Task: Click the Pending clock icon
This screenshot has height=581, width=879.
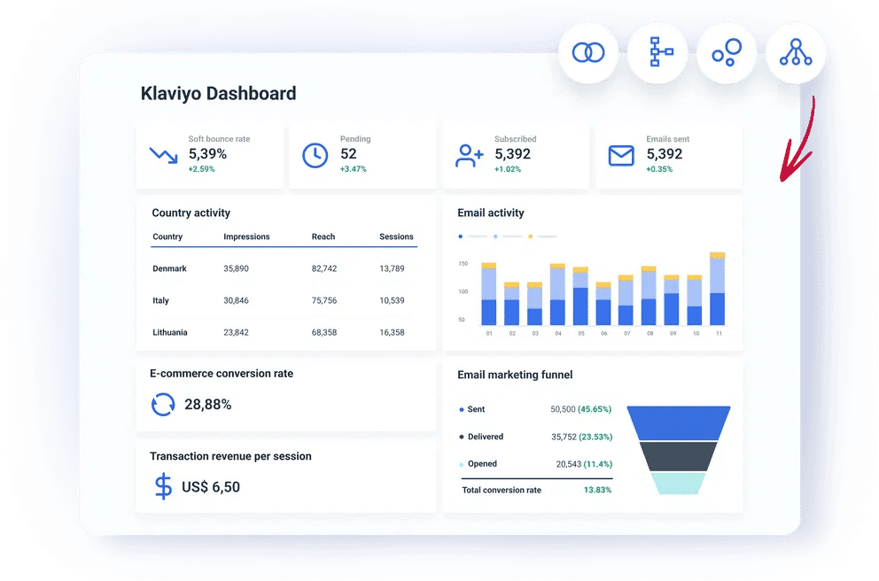Action: [x=315, y=155]
